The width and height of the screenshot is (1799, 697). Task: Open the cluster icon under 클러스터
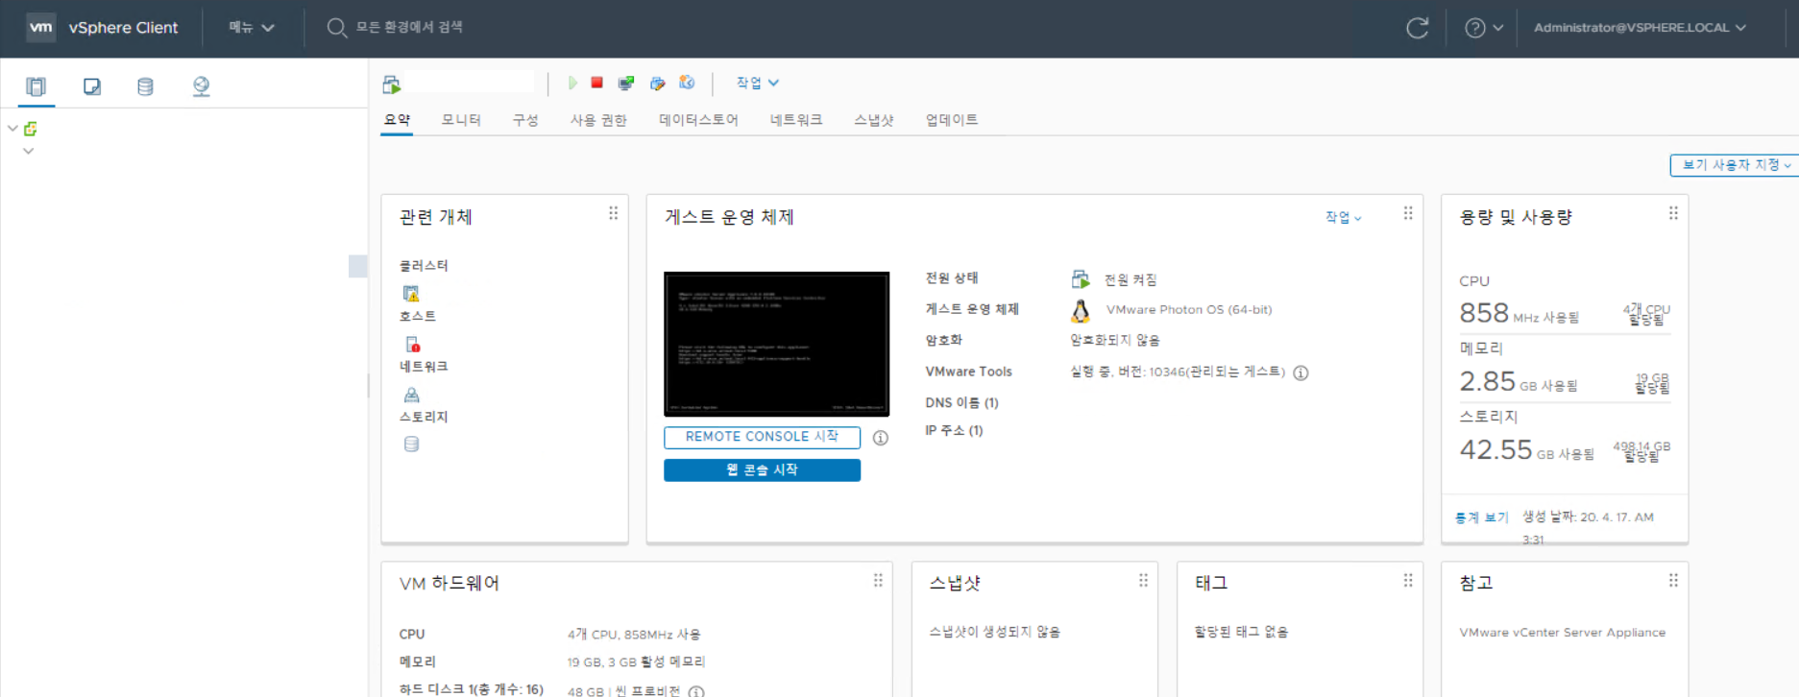tap(411, 294)
